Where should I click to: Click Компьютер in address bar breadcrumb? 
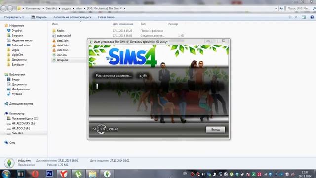coord(33,9)
